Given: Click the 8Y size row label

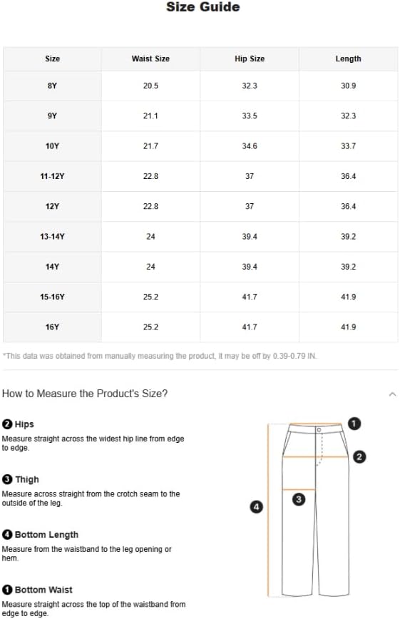Looking at the screenshot, I should [x=52, y=86].
